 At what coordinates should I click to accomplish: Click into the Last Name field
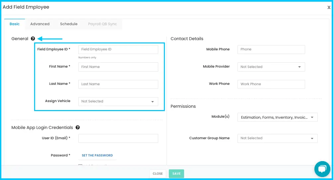coord(118,84)
